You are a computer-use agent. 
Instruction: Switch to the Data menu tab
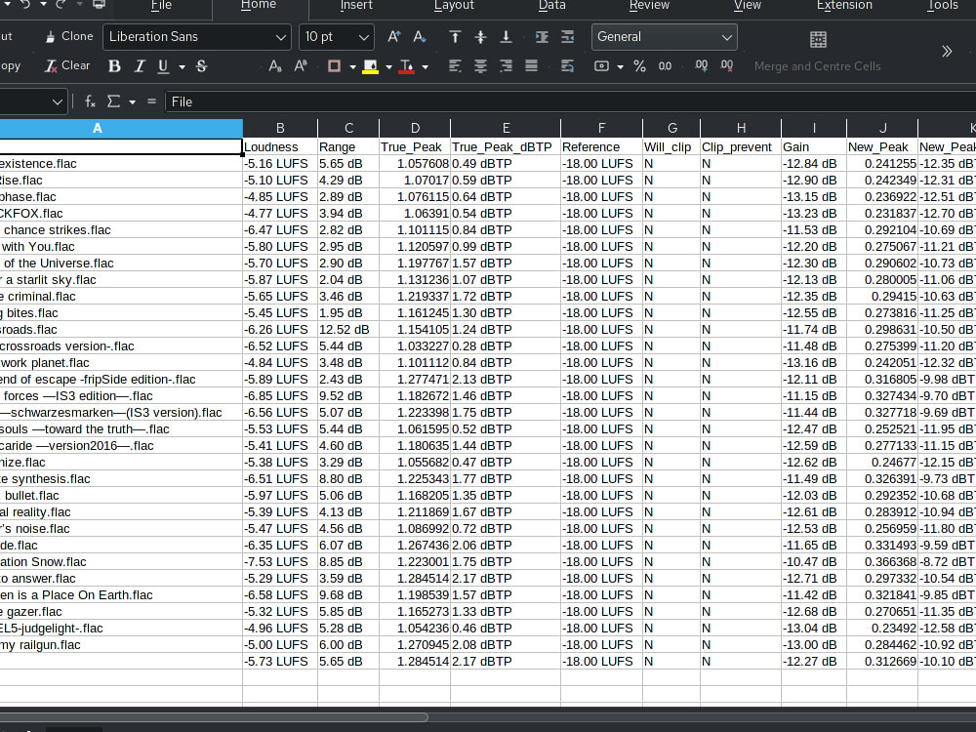point(551,6)
